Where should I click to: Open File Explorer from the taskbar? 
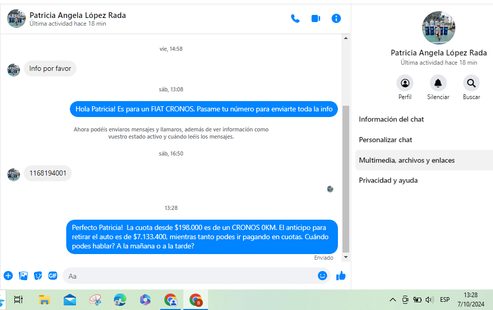pos(44,300)
